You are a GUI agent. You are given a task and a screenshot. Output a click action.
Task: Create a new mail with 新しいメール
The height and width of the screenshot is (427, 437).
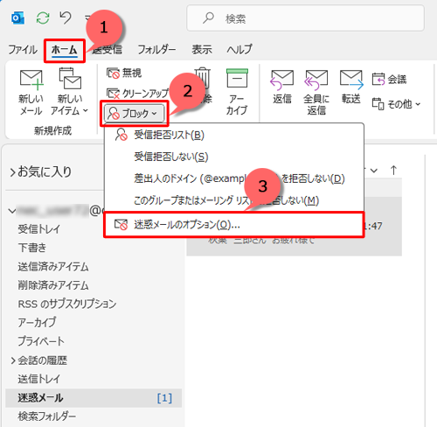click(31, 92)
